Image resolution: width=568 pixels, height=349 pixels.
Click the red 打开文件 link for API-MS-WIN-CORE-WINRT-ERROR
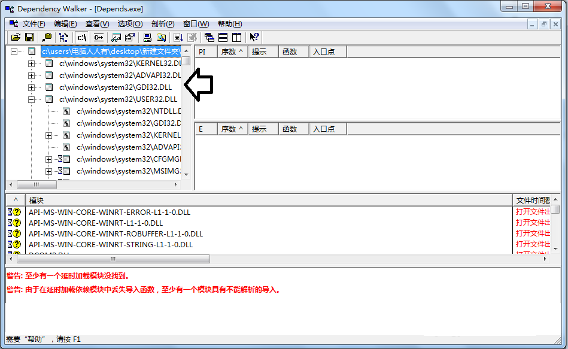(532, 211)
